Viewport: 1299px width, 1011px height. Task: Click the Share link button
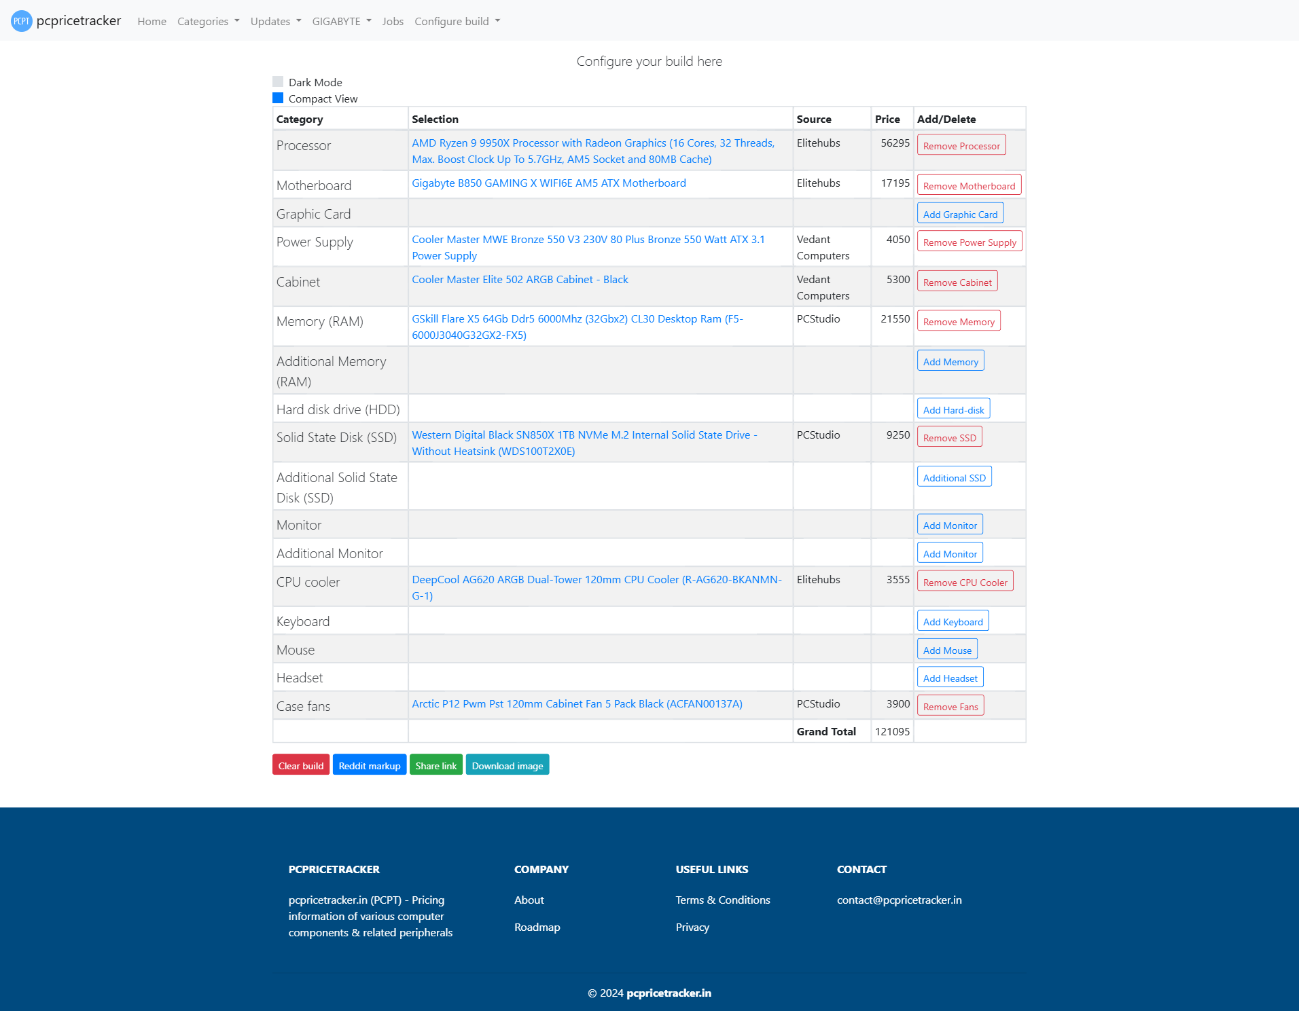pyautogui.click(x=436, y=765)
